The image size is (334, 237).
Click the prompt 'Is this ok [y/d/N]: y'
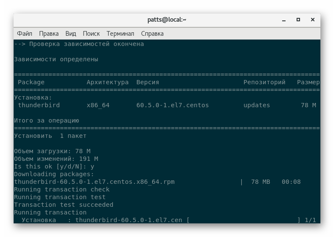pyautogui.click(x=54, y=167)
